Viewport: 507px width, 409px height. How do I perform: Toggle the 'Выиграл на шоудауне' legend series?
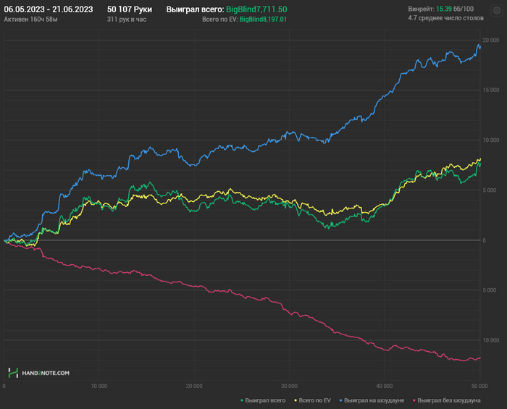372,400
